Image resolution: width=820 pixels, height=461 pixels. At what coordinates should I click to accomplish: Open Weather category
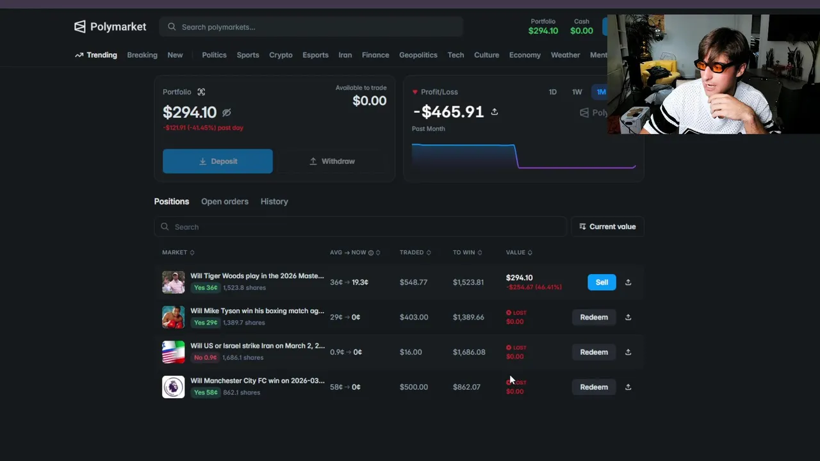click(x=565, y=55)
